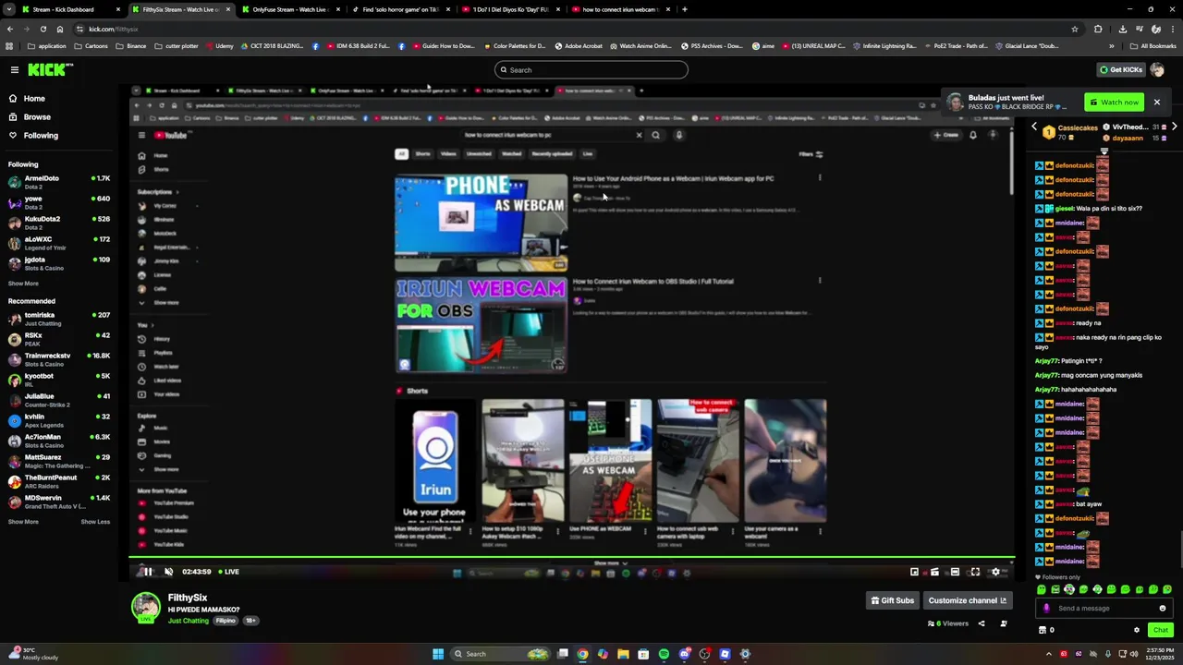The image size is (1183, 665).
Task: Open Trainwreckstv recommended channel
Action: click(59, 359)
